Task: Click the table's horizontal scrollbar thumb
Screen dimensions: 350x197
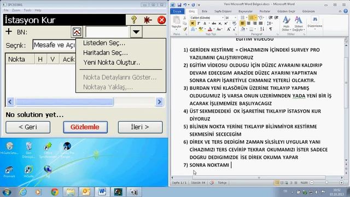Action: [65, 102]
